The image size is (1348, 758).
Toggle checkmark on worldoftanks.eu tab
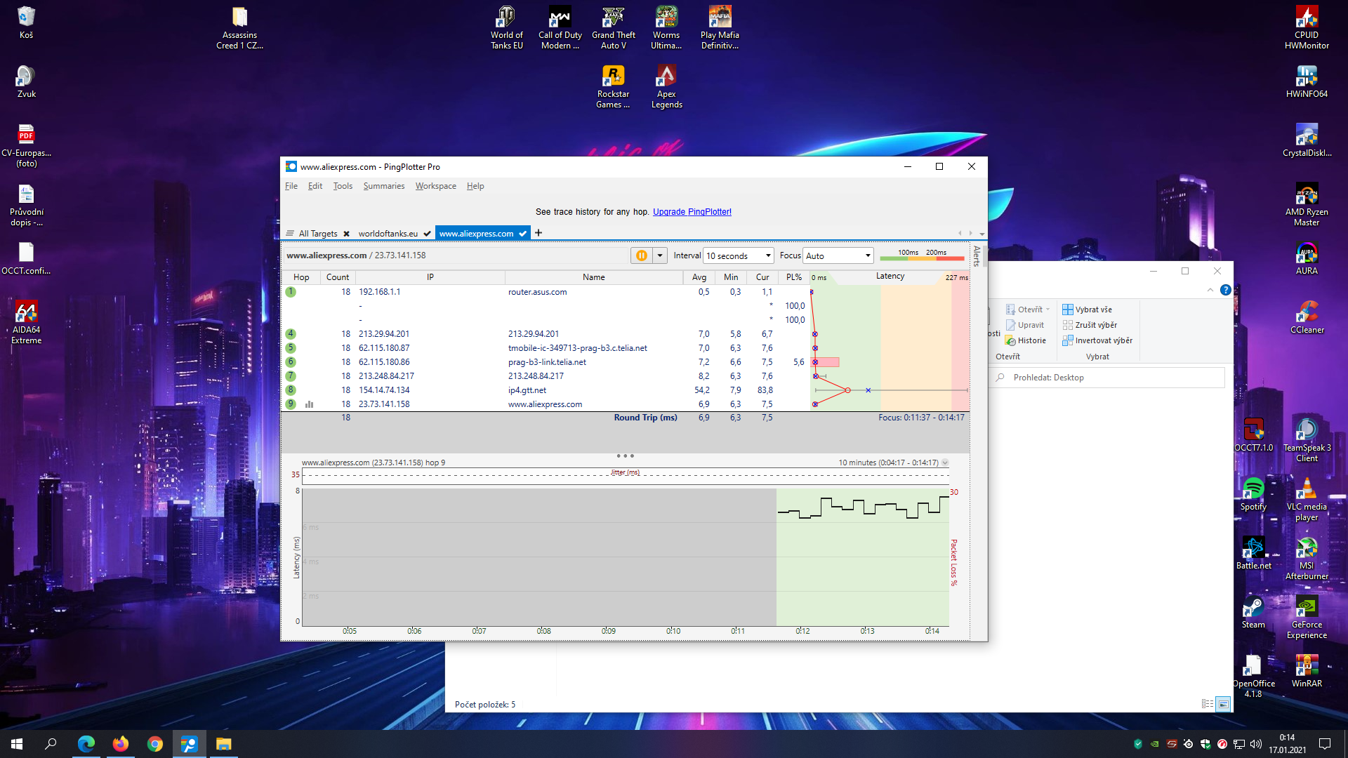tap(427, 234)
